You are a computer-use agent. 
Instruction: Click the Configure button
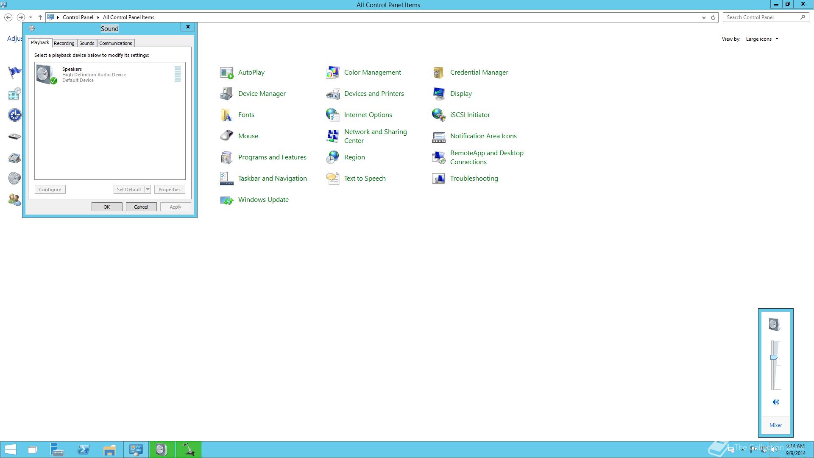point(50,190)
